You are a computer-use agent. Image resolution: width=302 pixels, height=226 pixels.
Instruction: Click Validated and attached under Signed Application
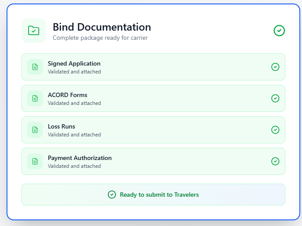click(x=74, y=72)
